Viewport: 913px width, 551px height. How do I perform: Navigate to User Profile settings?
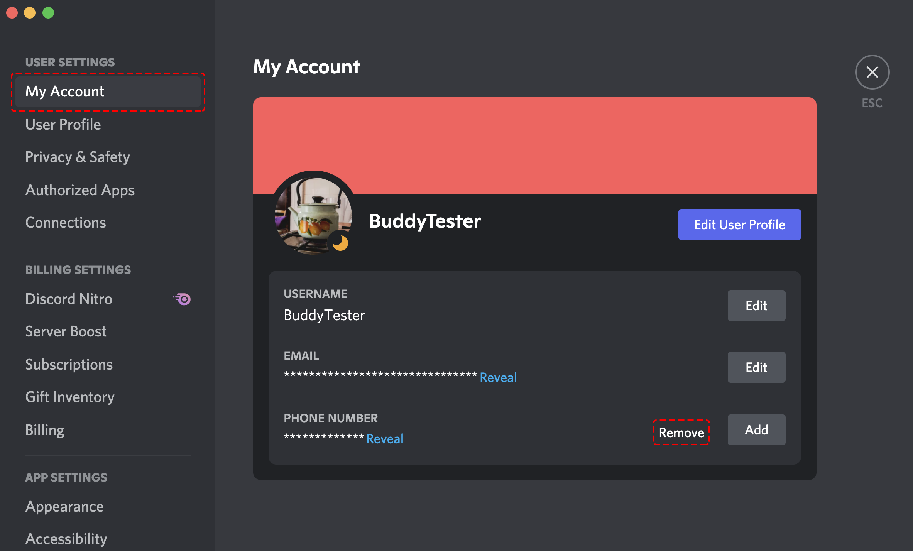tap(63, 125)
